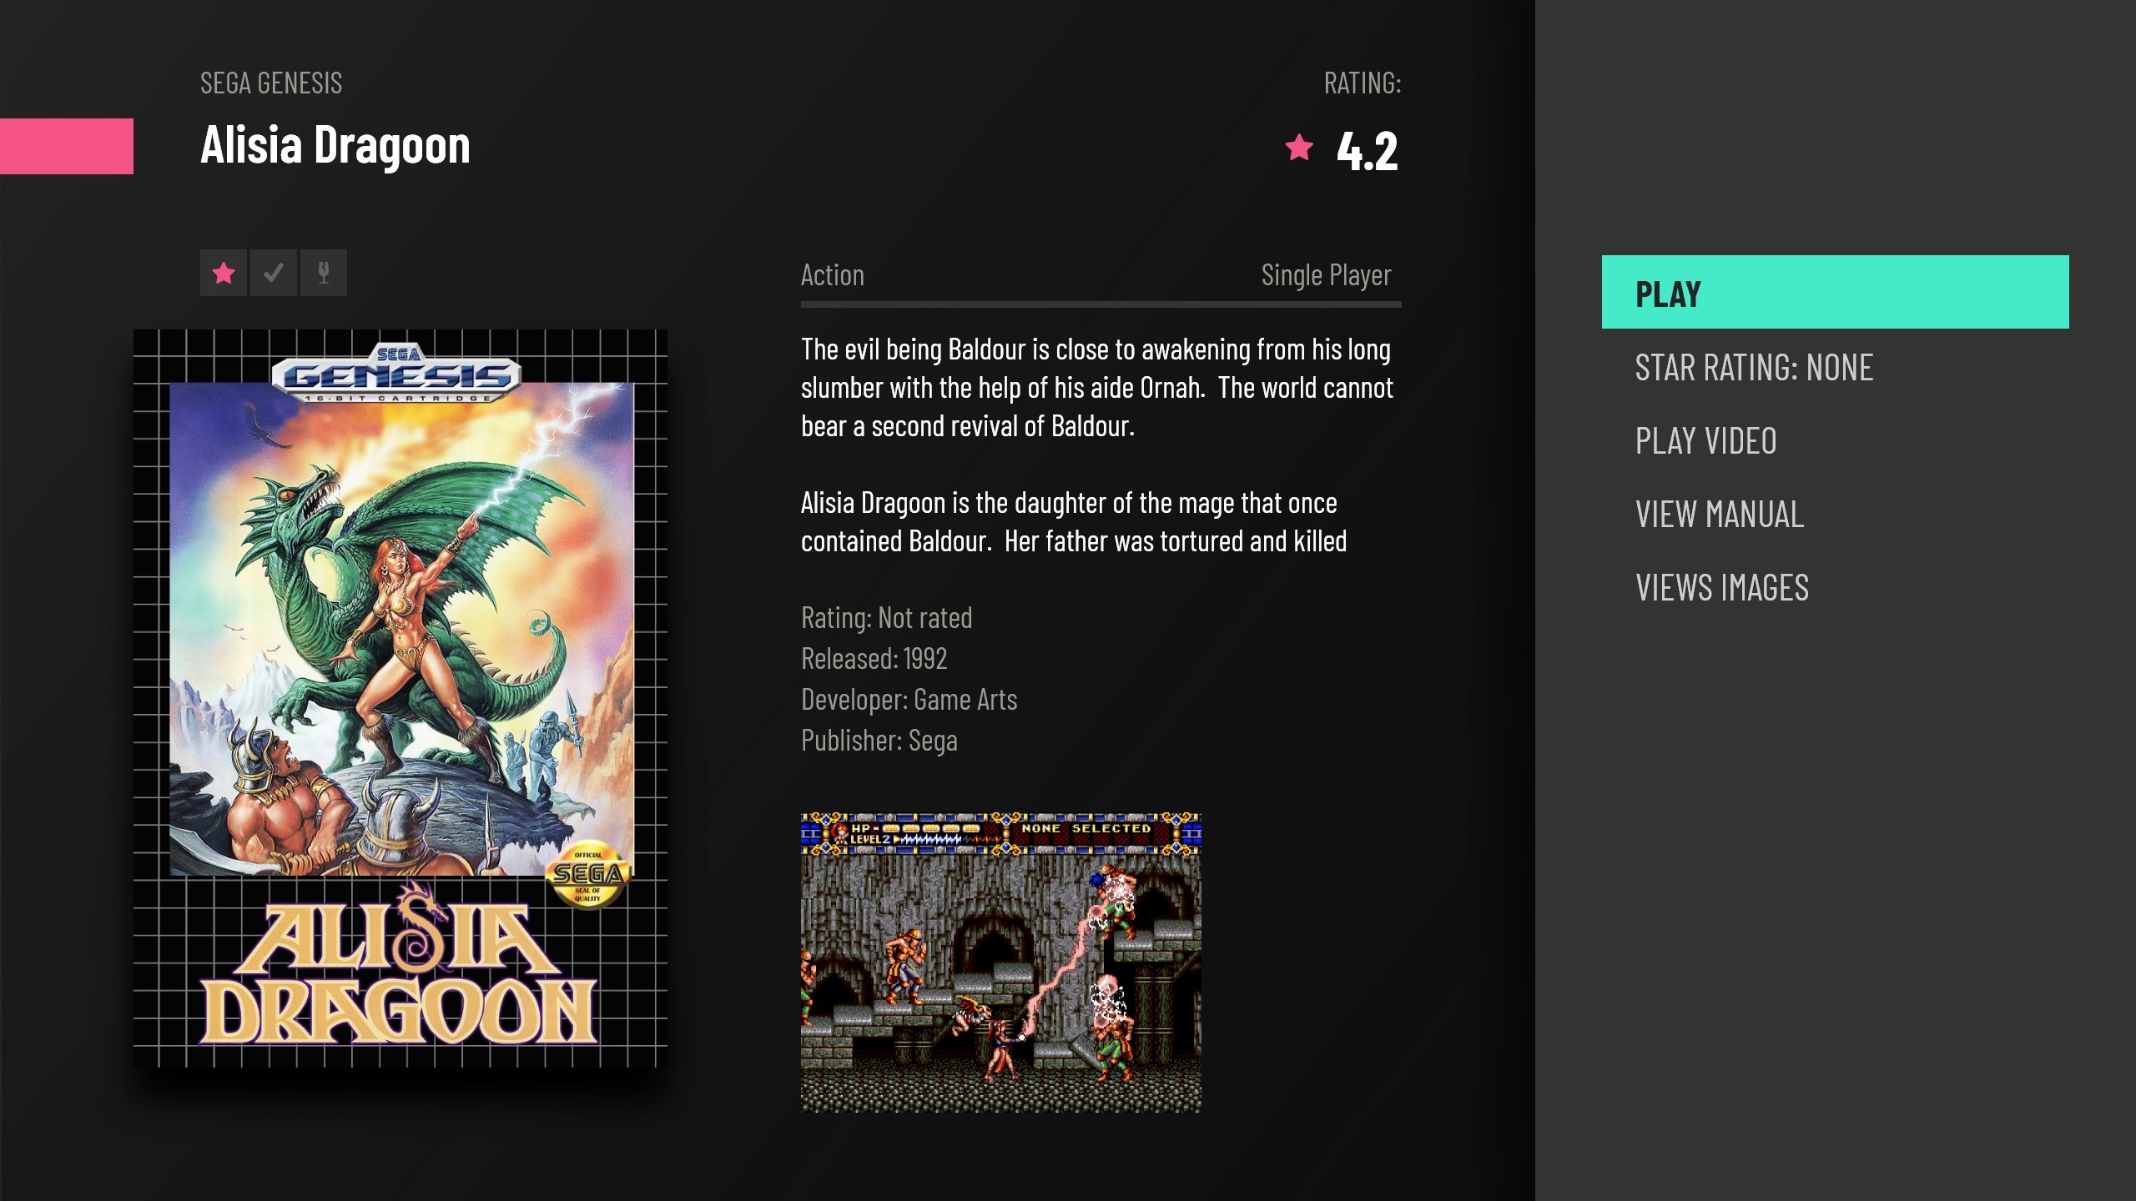Click the Action genre label

833,274
